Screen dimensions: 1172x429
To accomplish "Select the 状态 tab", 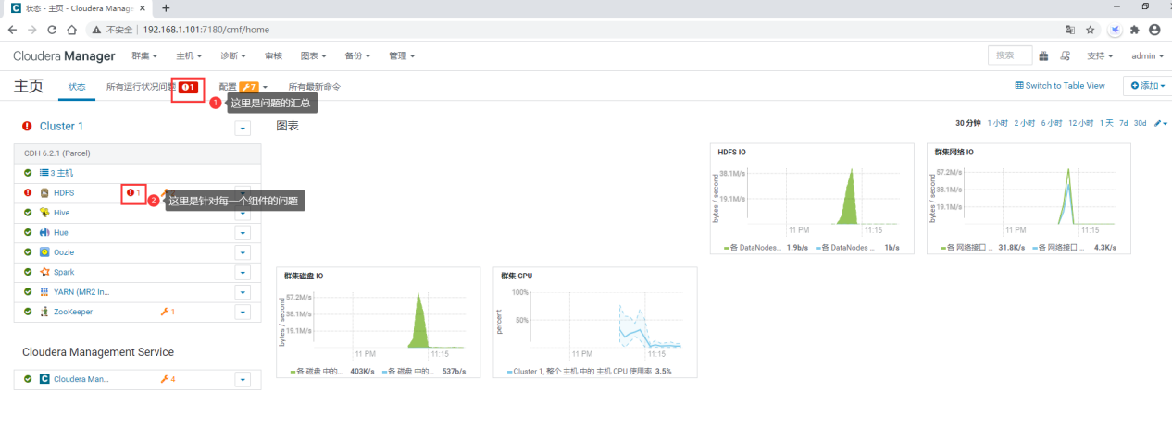I will click(x=77, y=86).
